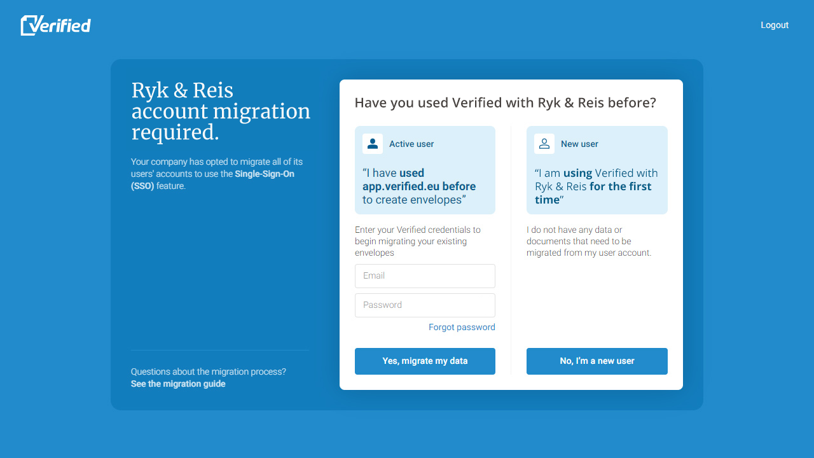This screenshot has width=814, height=458.
Task: Click the New user outline icon
Action: [544, 144]
